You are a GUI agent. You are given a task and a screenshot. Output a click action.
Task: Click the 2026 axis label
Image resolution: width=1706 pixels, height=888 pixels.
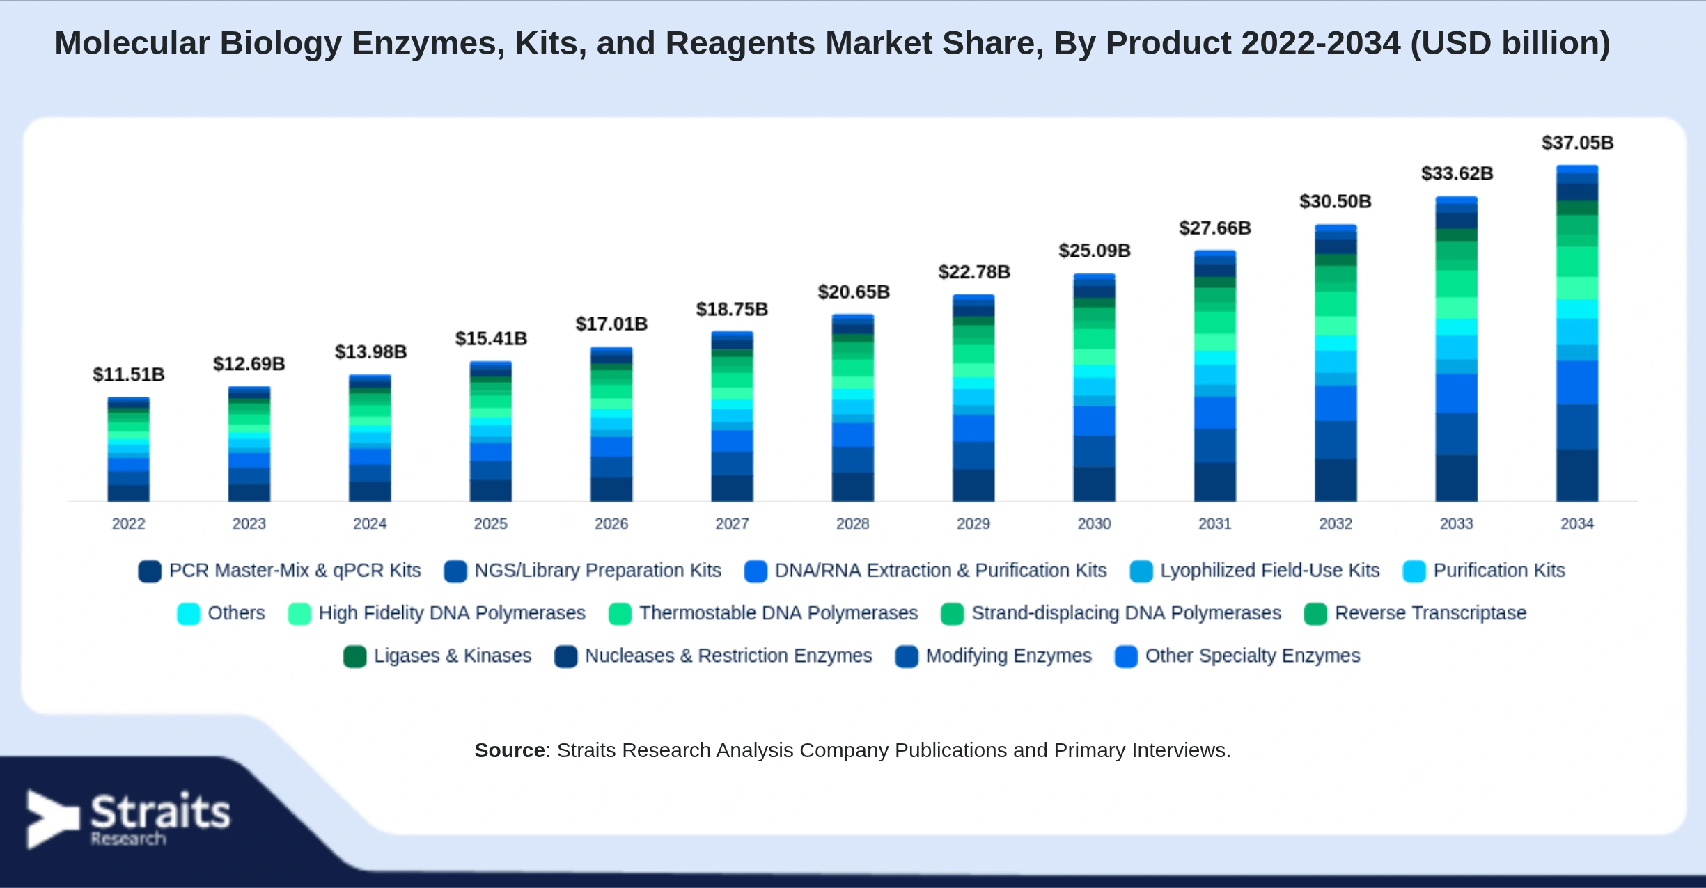click(611, 523)
